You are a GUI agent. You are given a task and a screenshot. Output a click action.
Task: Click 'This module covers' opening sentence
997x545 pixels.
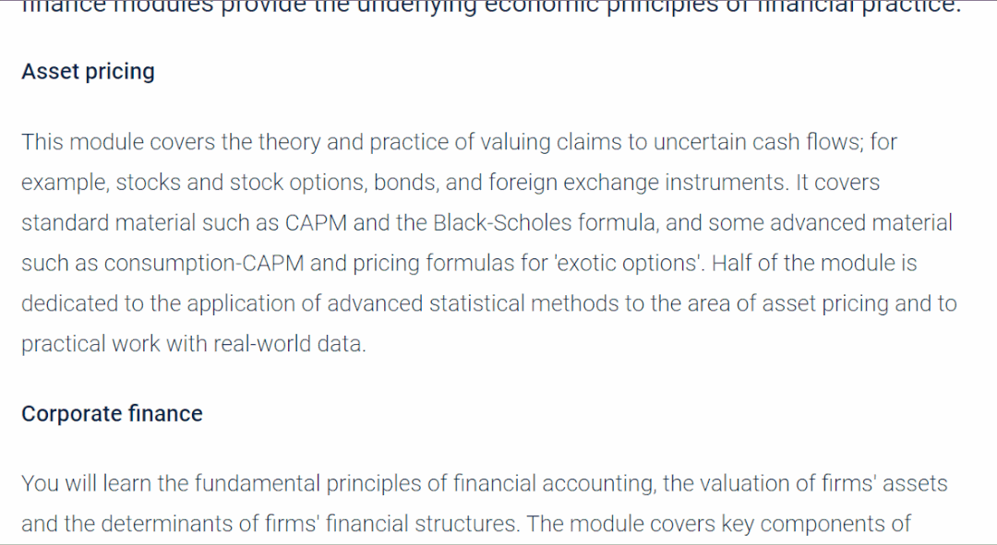tap(118, 142)
